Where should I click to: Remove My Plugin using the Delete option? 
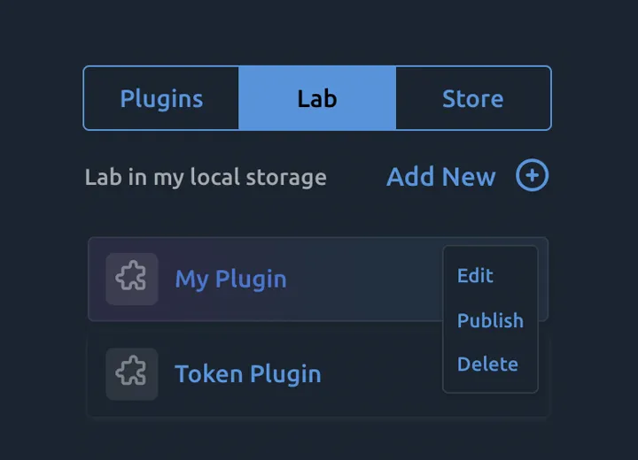(x=487, y=364)
